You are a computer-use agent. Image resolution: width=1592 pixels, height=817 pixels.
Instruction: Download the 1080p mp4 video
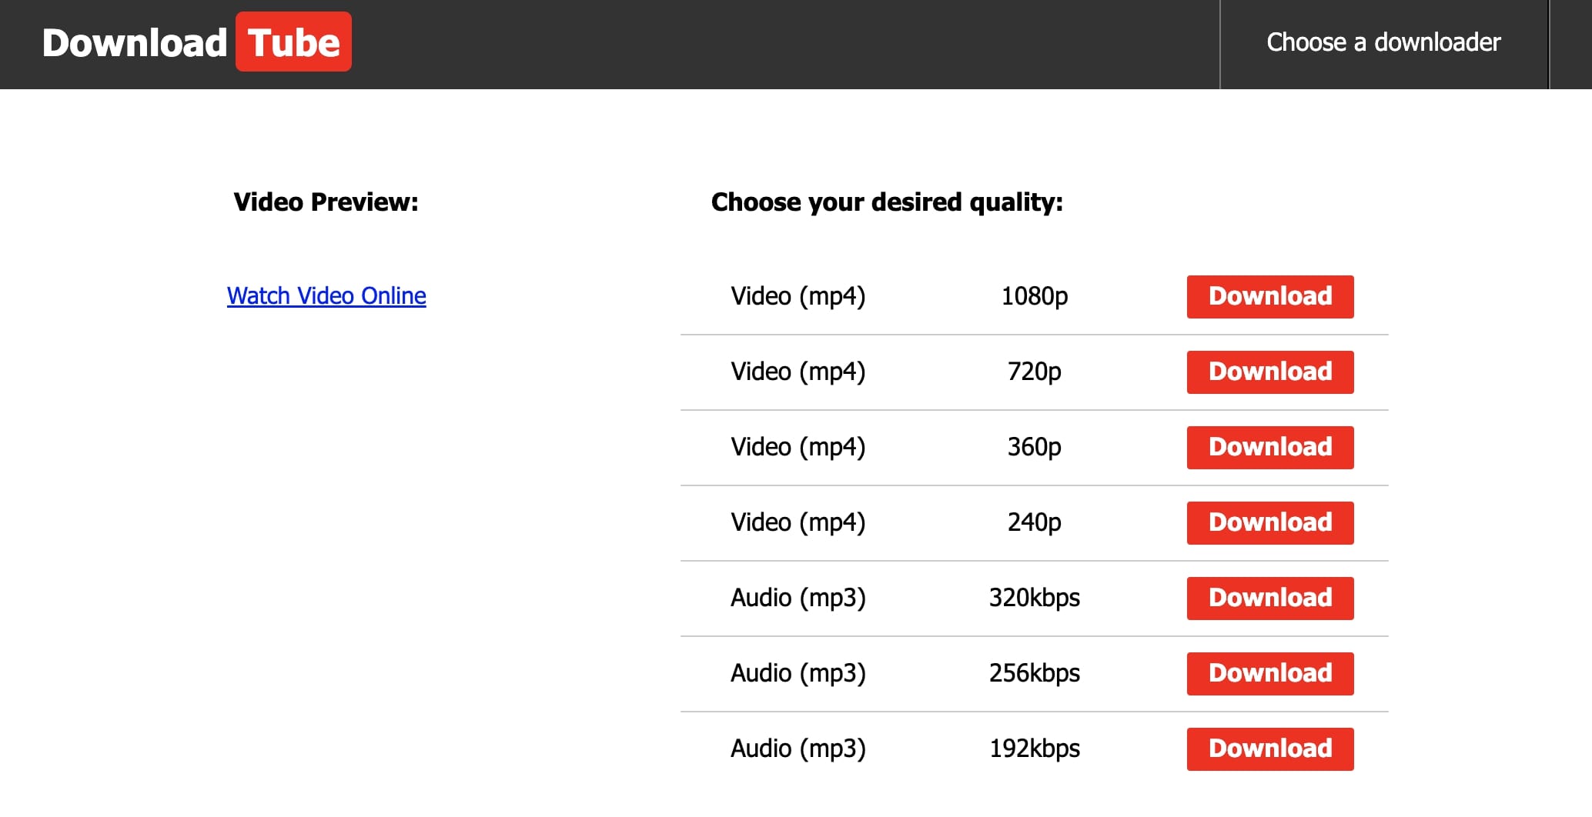[x=1269, y=297]
